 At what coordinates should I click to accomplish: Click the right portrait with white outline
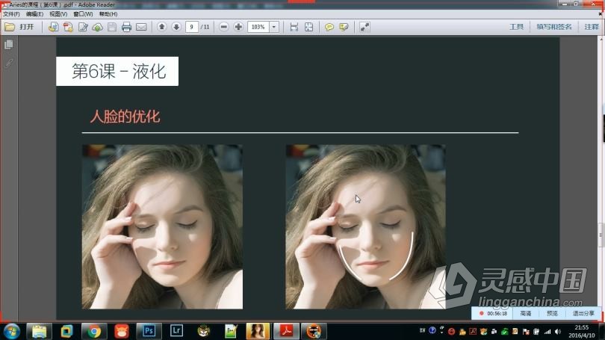(366, 227)
